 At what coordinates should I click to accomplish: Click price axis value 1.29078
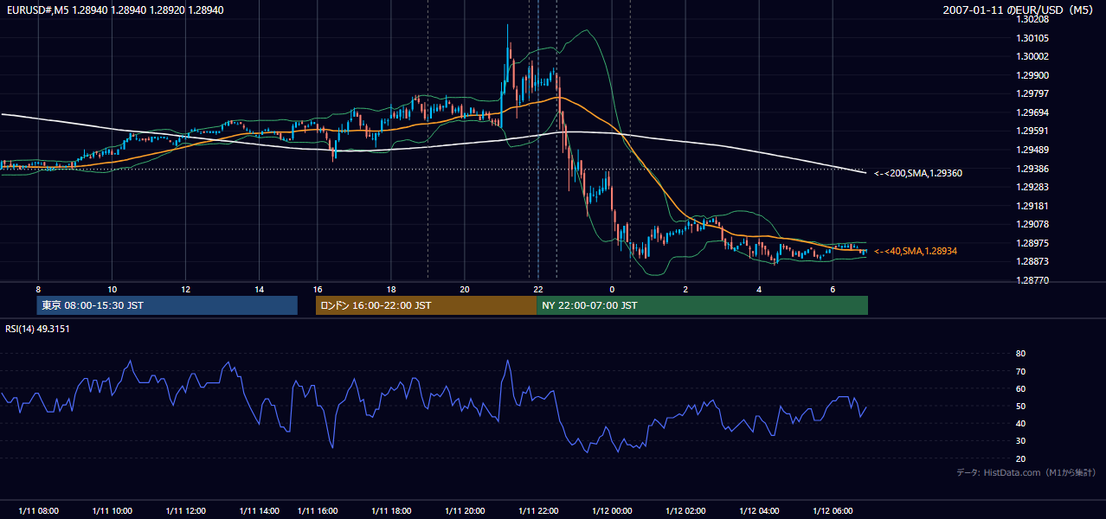click(x=1033, y=225)
